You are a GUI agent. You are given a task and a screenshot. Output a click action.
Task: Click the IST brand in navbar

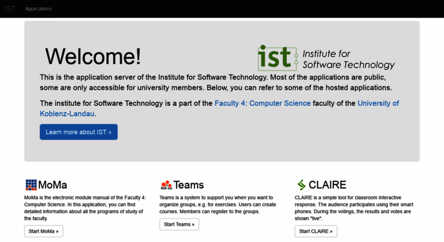coord(10,9)
